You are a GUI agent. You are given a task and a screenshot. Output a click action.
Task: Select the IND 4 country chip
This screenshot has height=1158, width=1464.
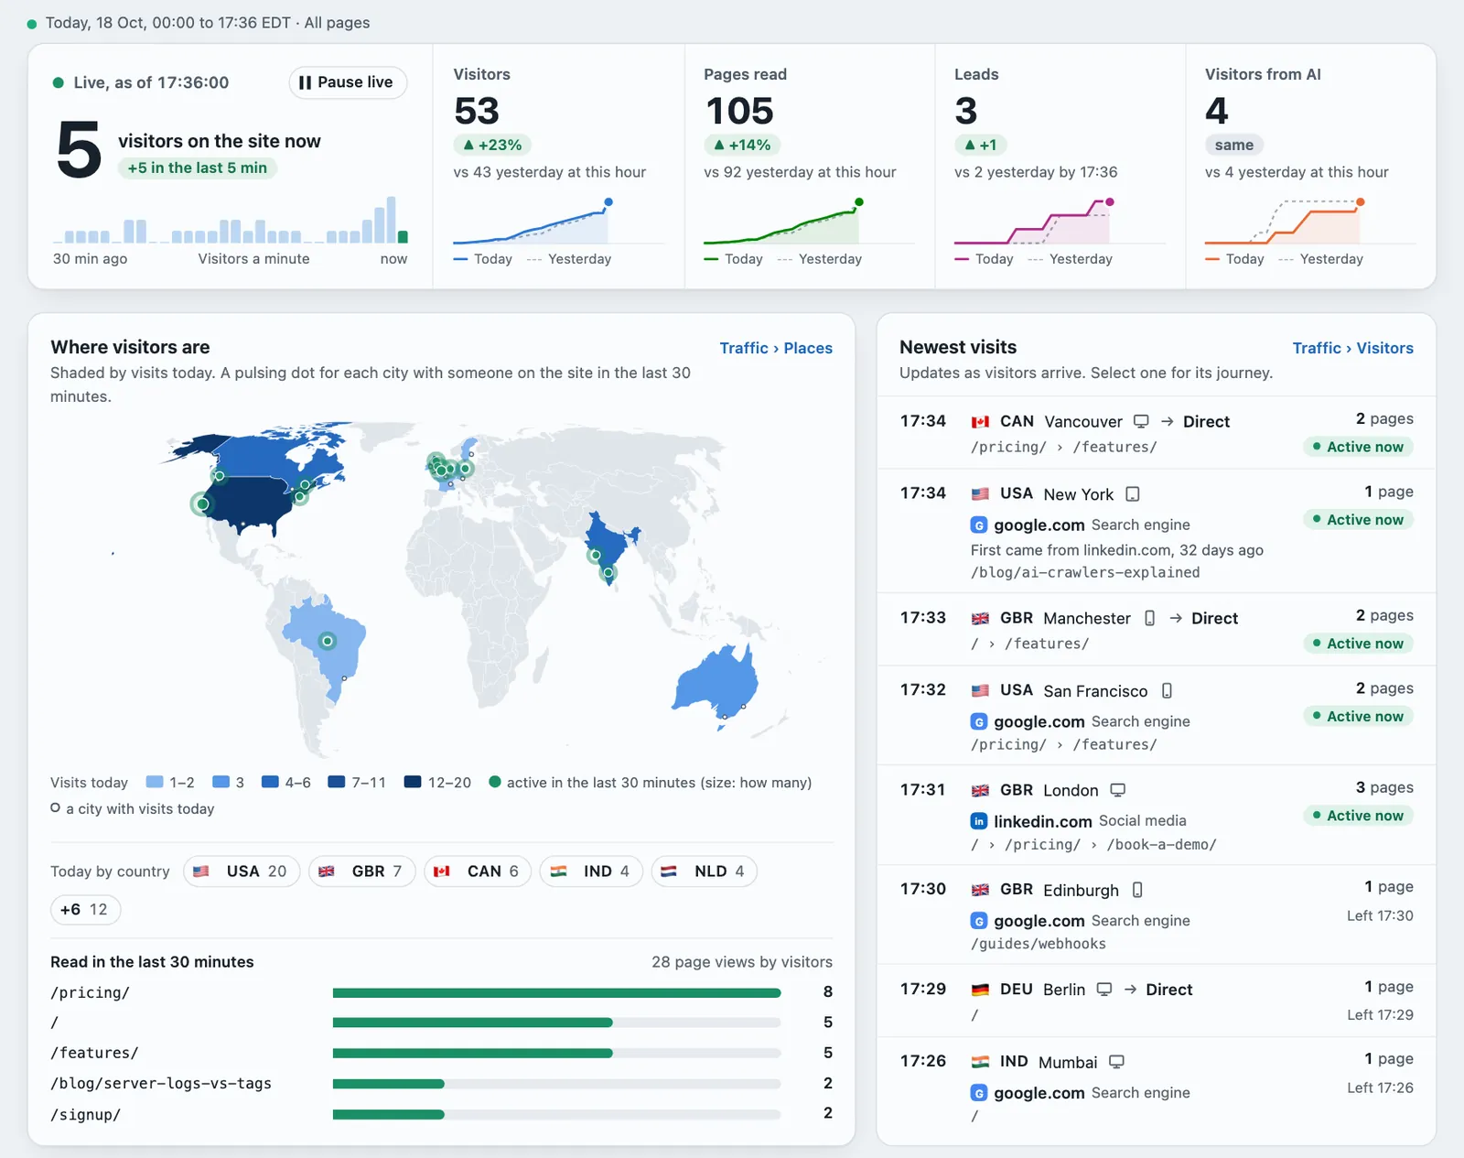591,871
